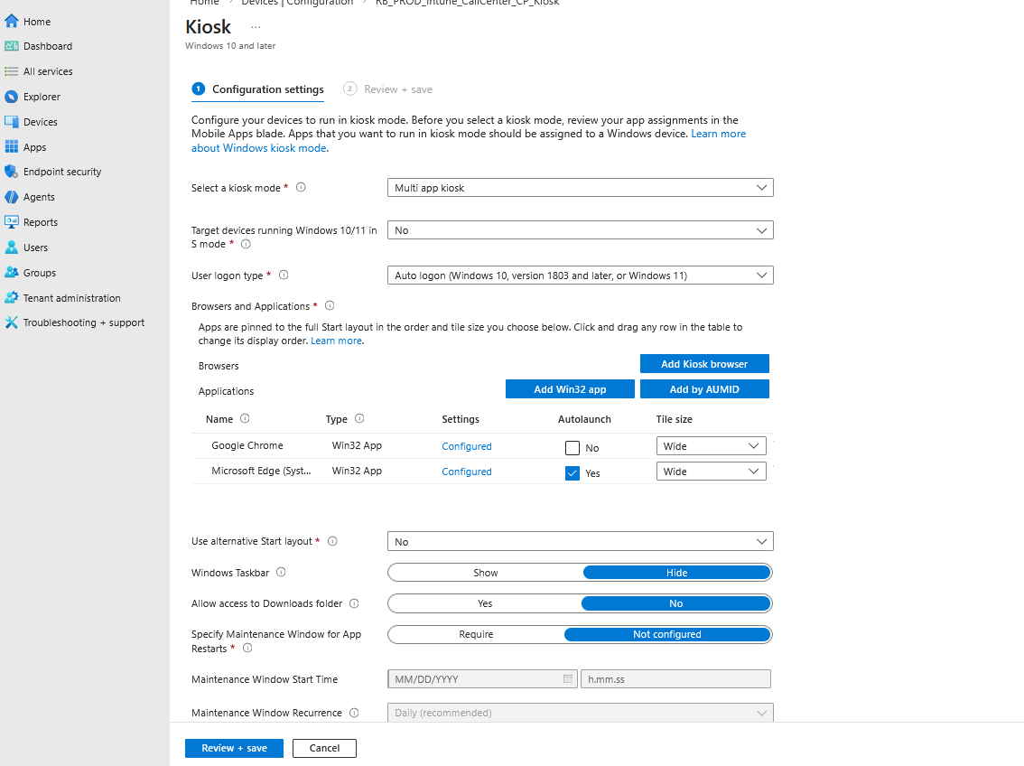The height and width of the screenshot is (766, 1024).
Task: Click info icon beside Select a kiosk mode
Action: [301, 187]
